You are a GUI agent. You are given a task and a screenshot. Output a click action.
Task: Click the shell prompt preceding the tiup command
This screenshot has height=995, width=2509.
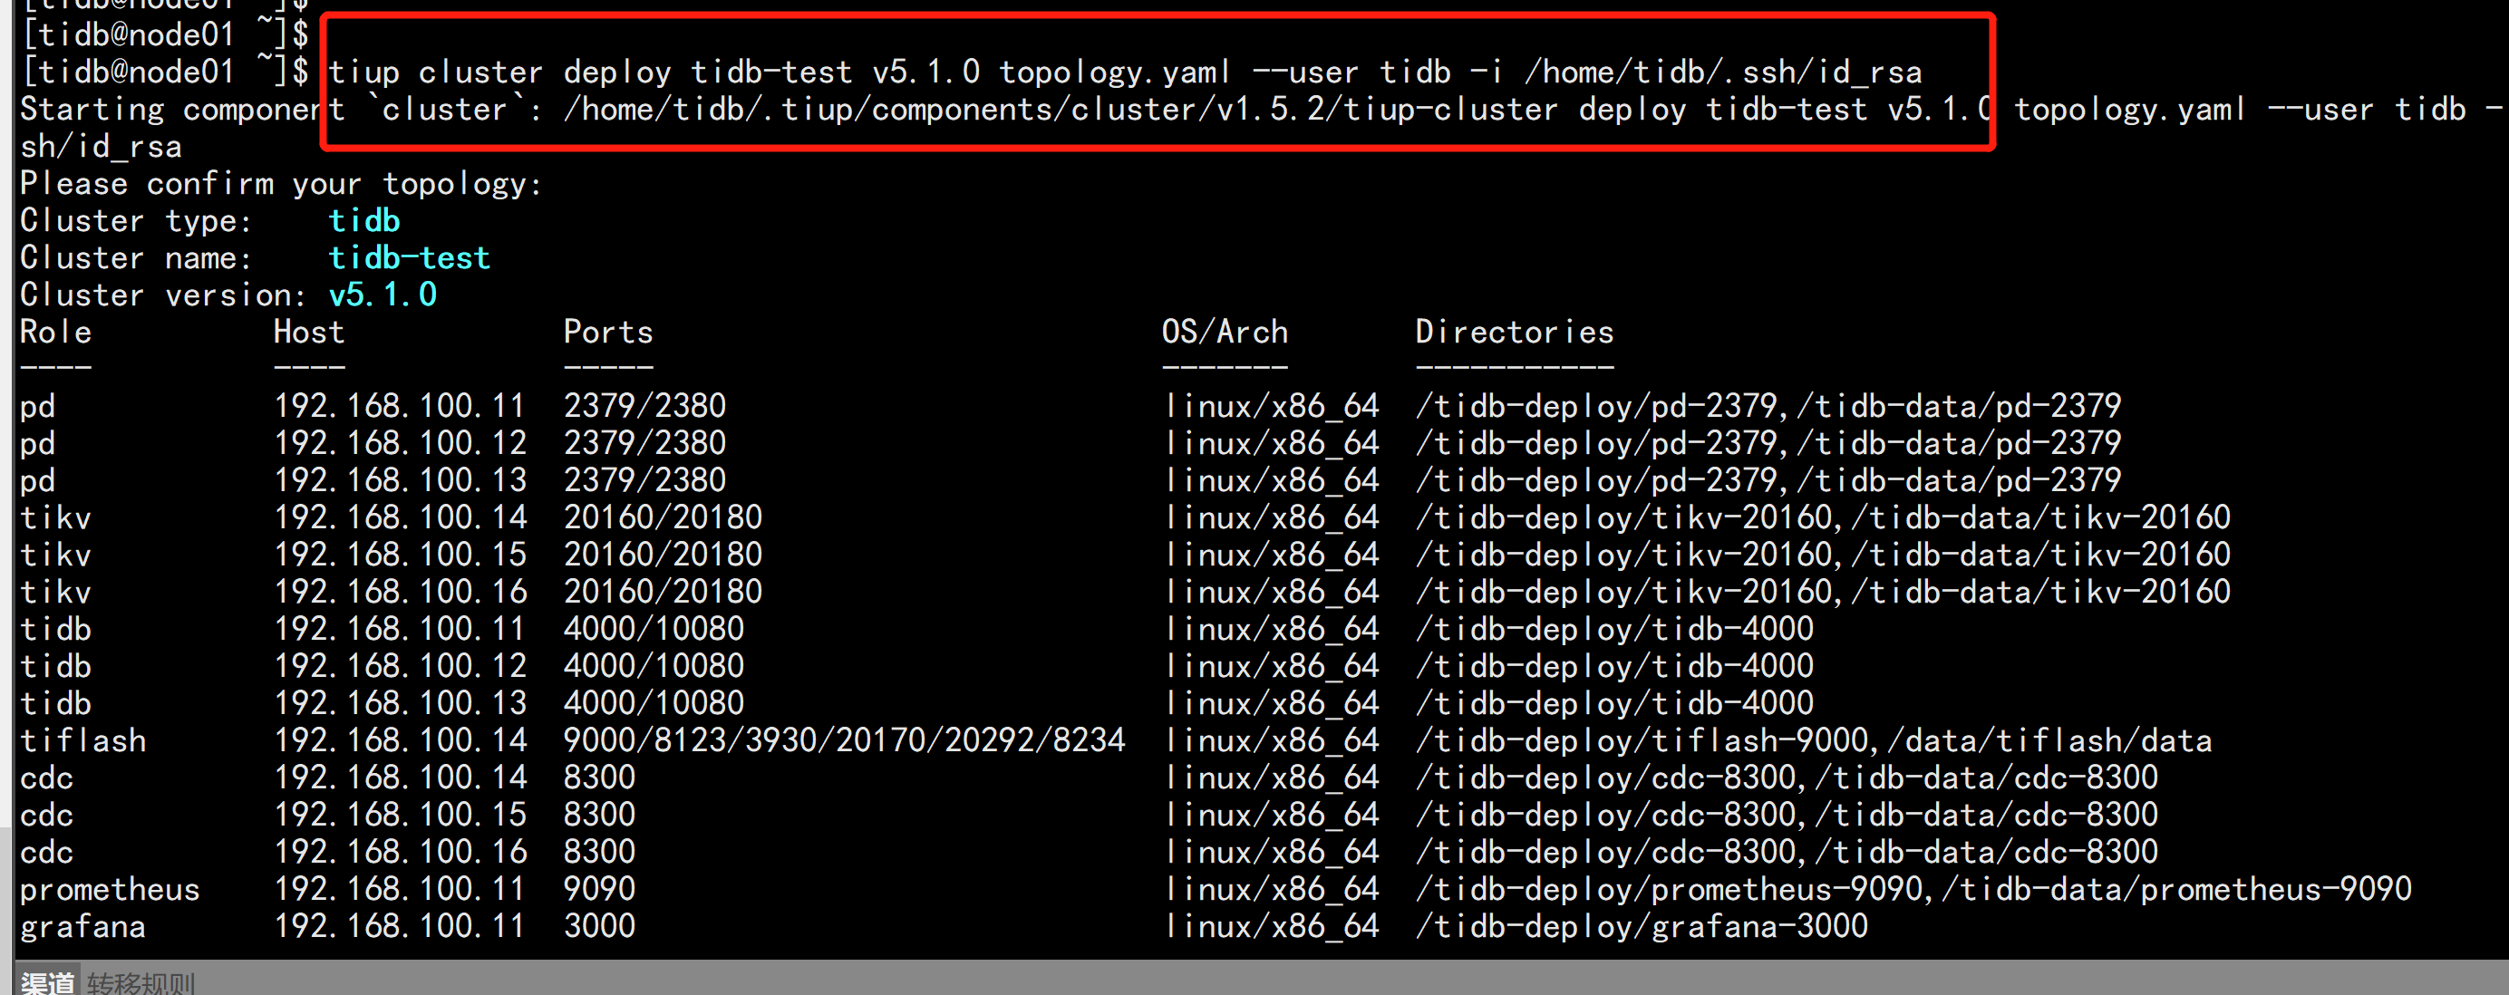click(x=165, y=72)
